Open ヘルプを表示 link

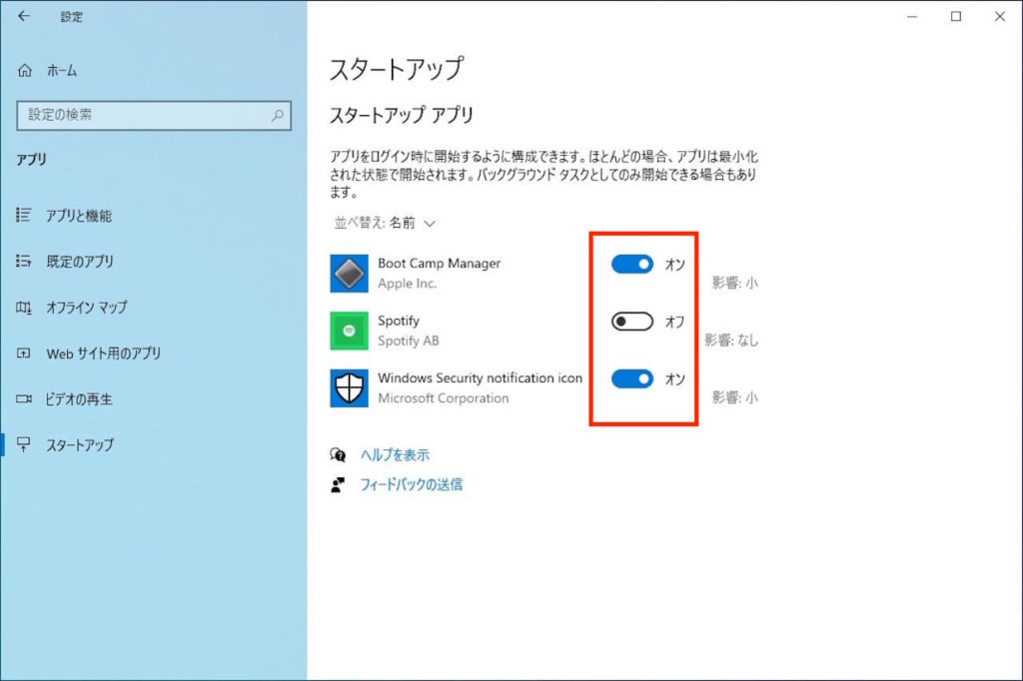[395, 455]
